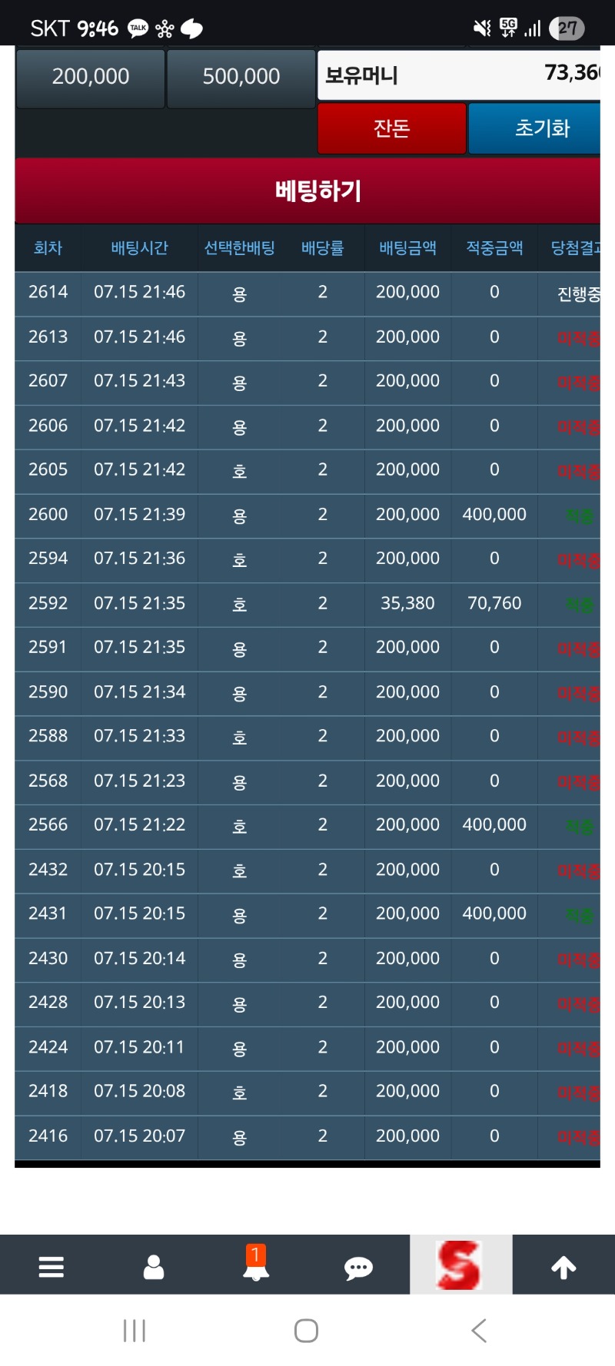Click the 당첨결과 column header

point(575,248)
